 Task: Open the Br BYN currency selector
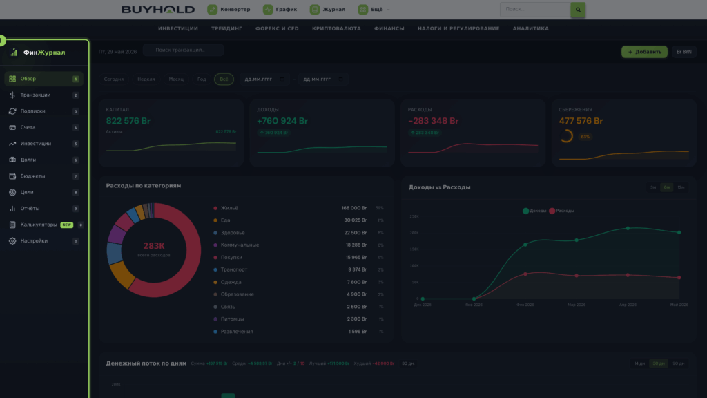(684, 52)
